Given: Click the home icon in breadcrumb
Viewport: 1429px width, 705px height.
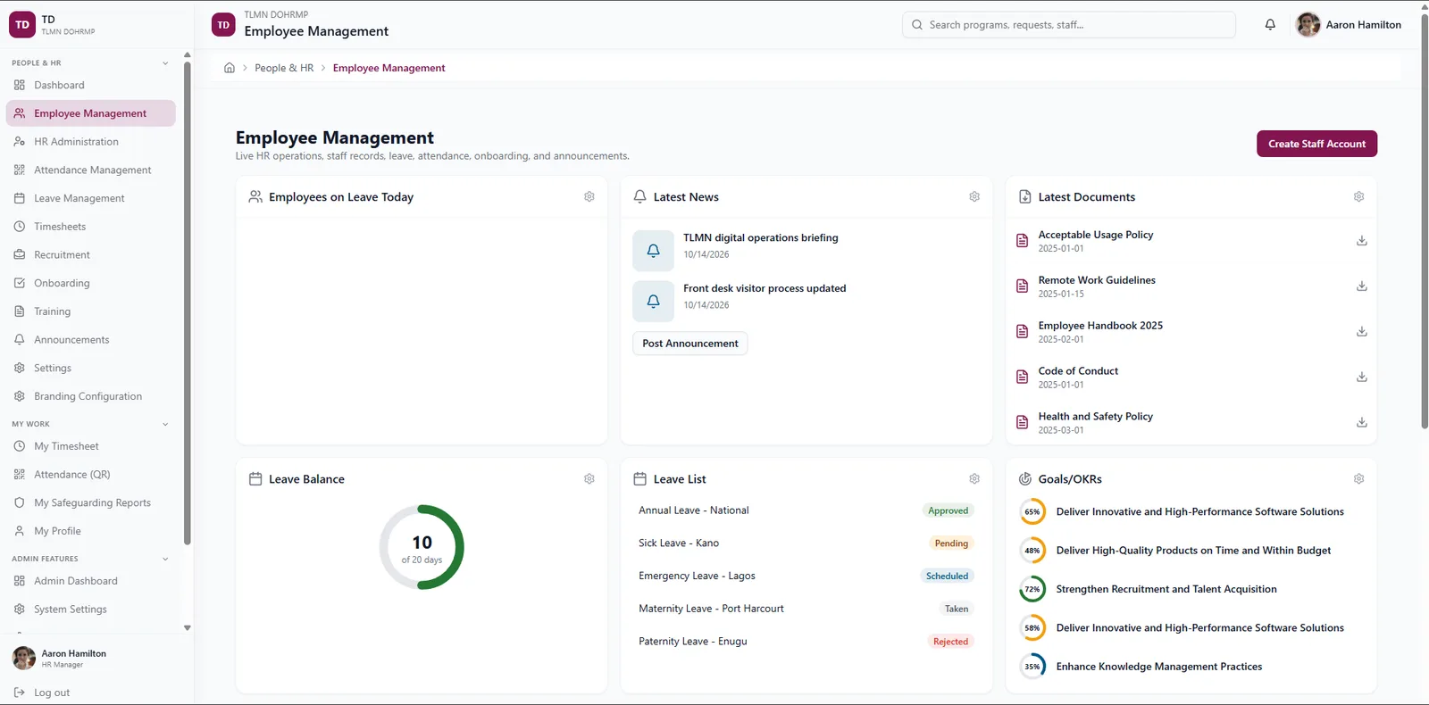Looking at the screenshot, I should (x=230, y=68).
